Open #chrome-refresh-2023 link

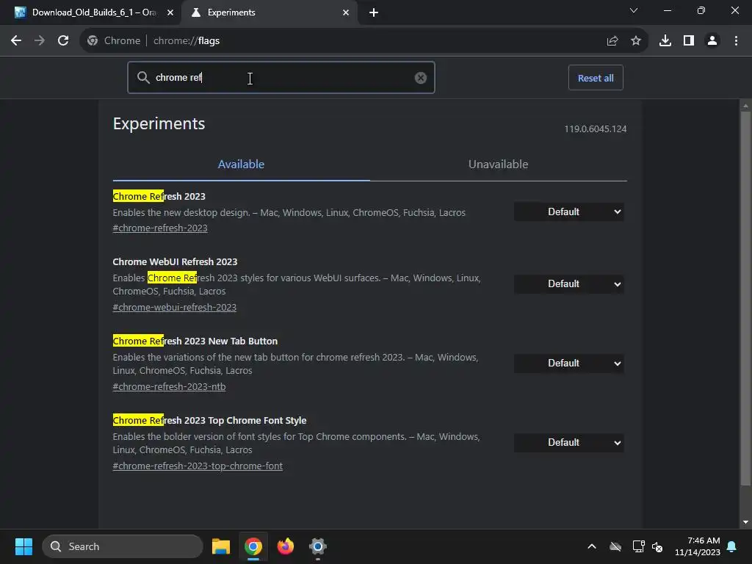pos(160,228)
